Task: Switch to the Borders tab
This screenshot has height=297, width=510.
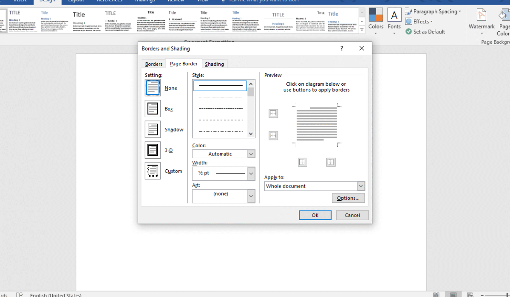Action: click(154, 64)
